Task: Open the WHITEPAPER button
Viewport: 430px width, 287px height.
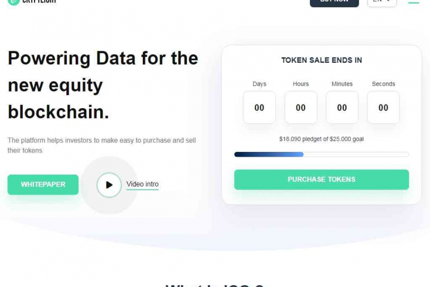Action: [x=43, y=185]
